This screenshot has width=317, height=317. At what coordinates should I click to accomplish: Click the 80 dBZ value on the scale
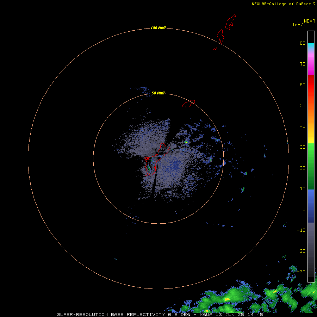pyautogui.click(x=303, y=43)
